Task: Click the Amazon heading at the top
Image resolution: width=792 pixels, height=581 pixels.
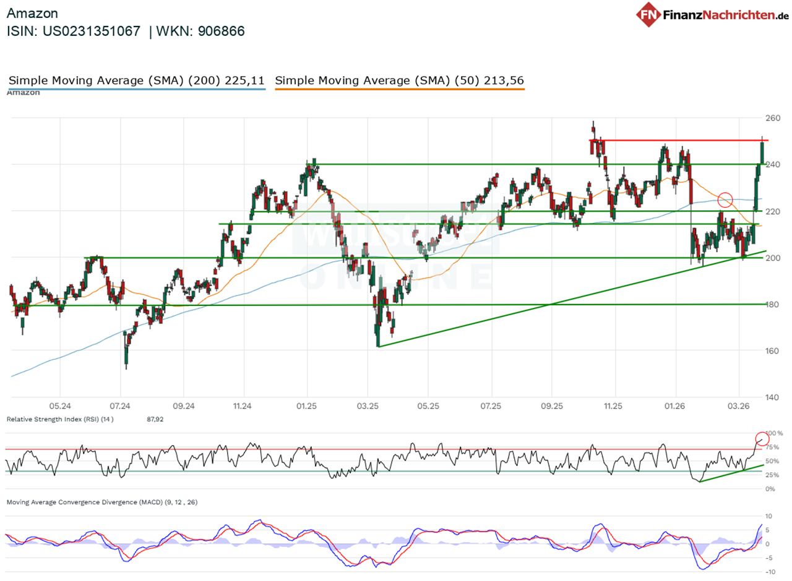Action: pos(32,13)
